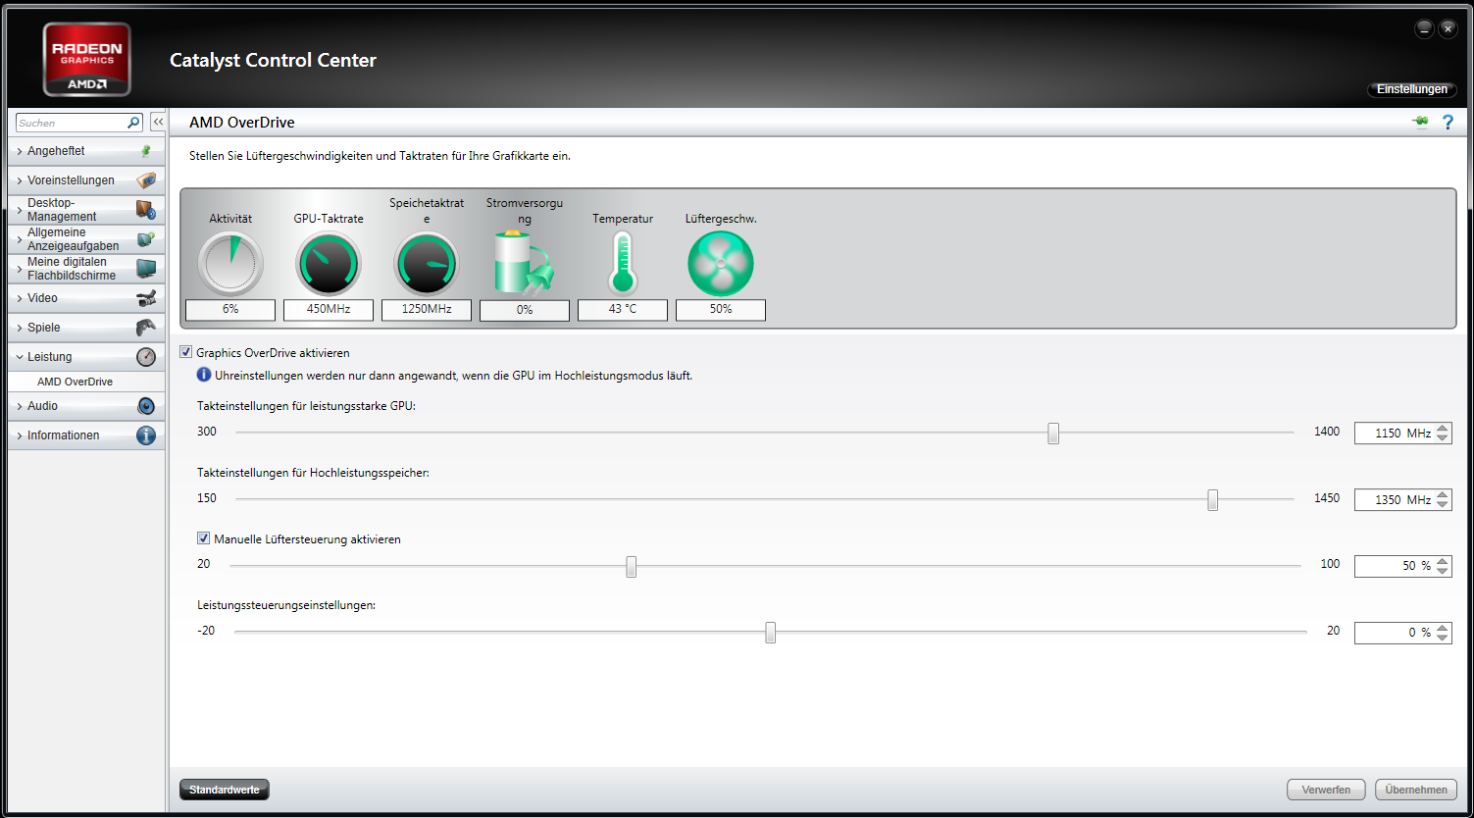Screen dimensions: 1474x818
Task: Click the Standardwerte button
Action: pos(225,790)
